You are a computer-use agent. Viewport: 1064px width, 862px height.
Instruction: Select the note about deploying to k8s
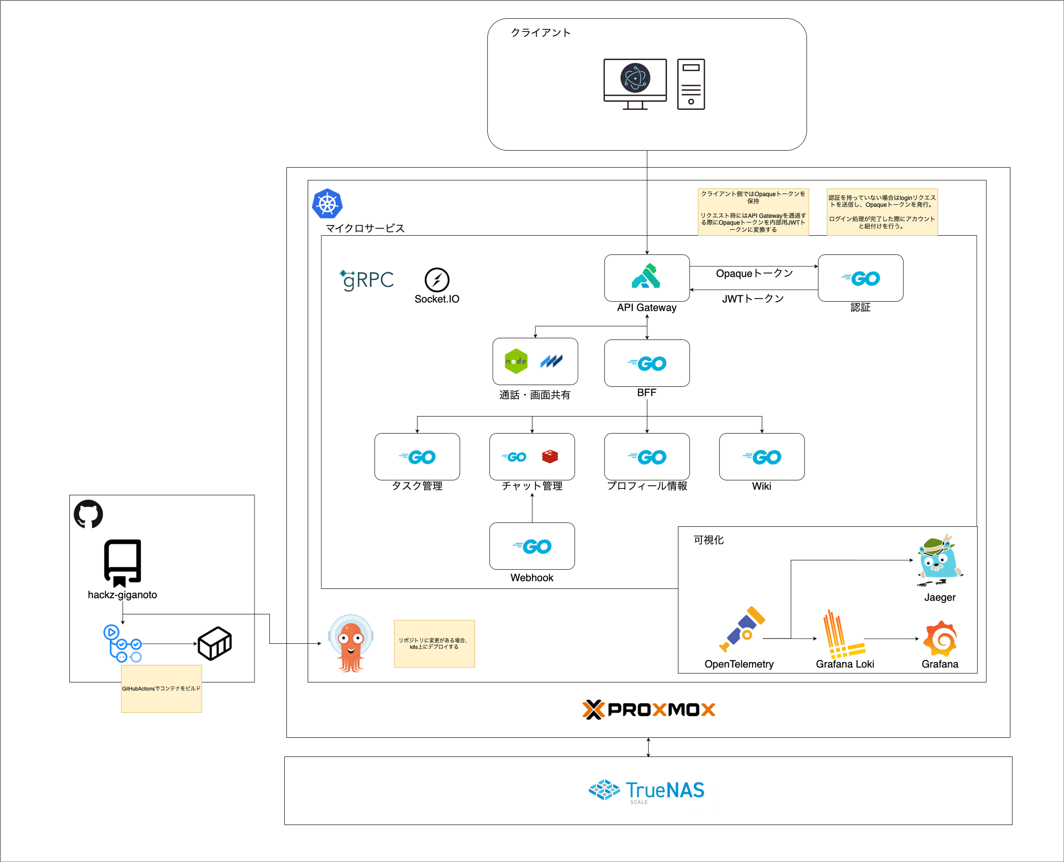[434, 643]
